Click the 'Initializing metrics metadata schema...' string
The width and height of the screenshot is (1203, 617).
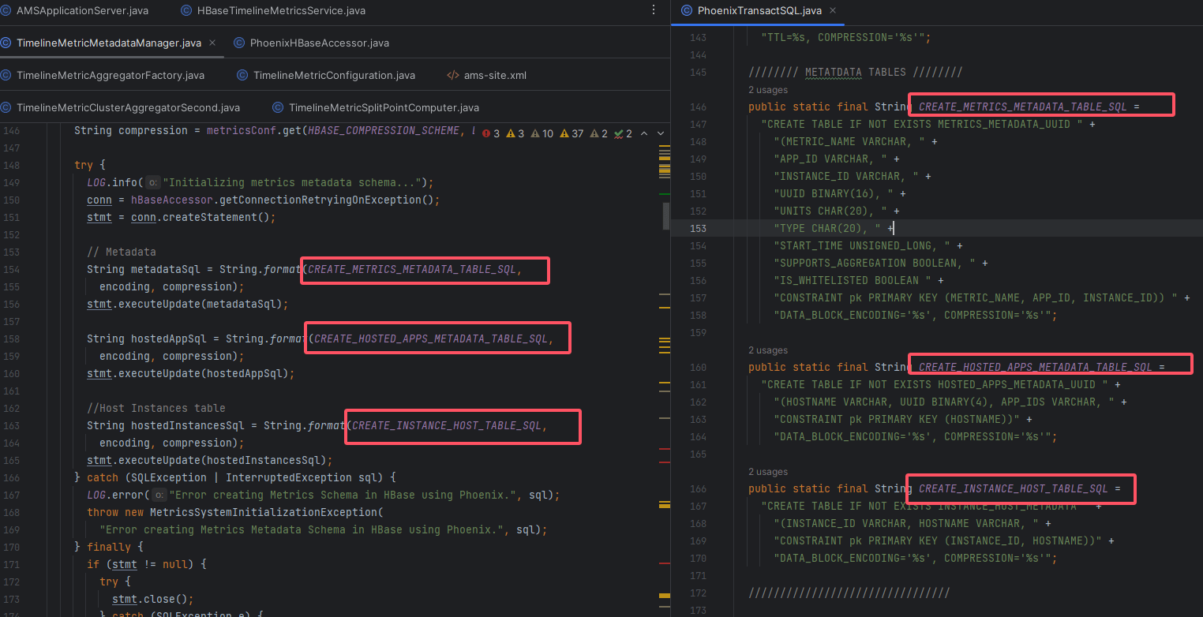[x=294, y=182]
